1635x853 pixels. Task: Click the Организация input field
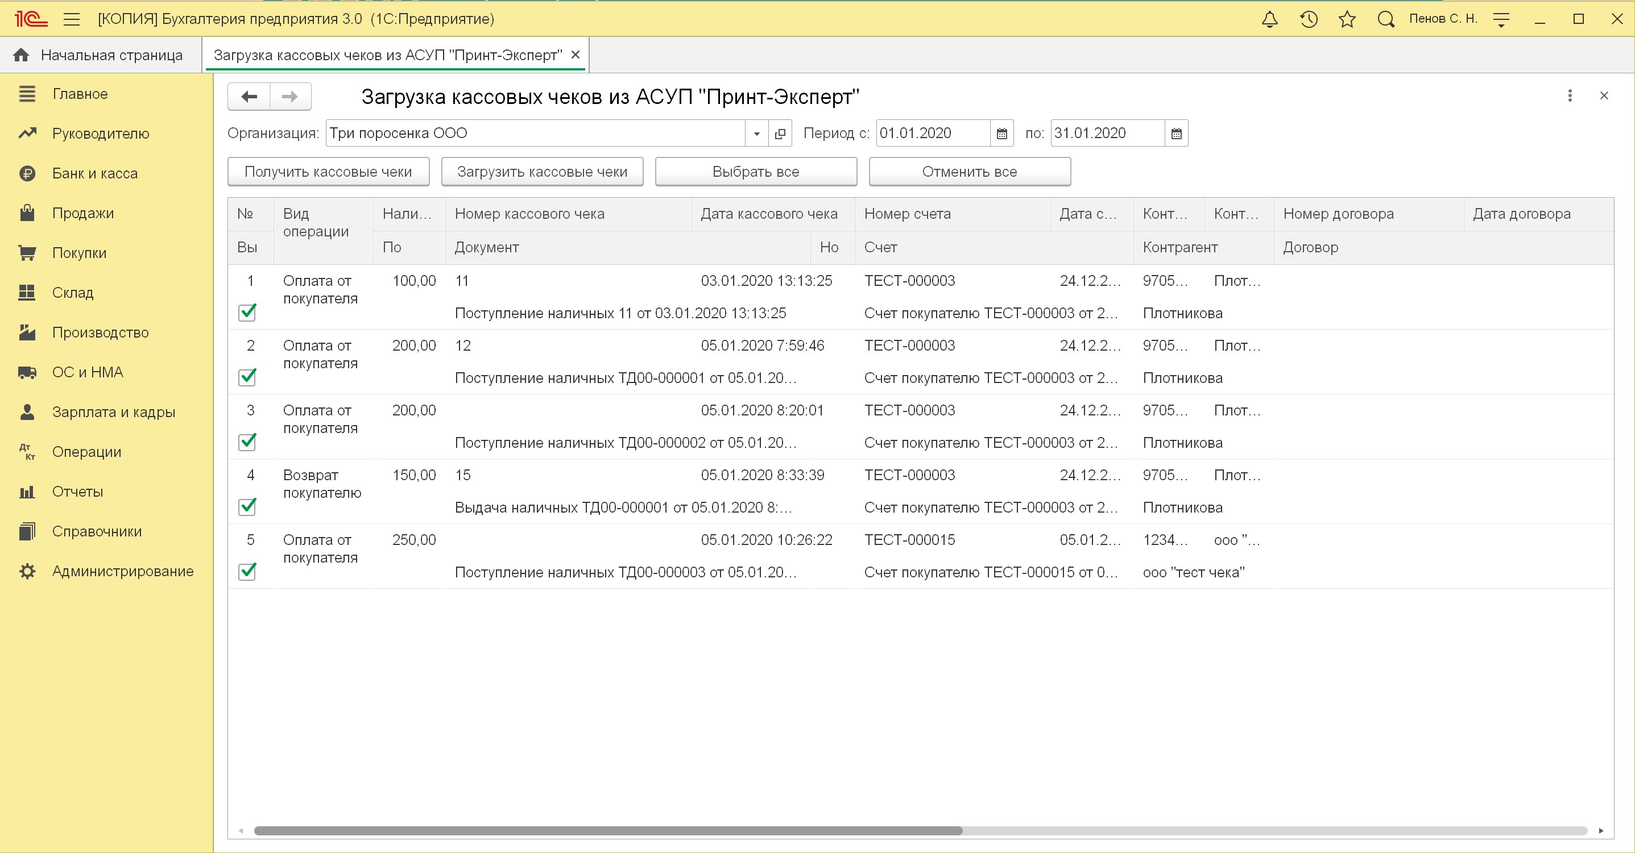(x=536, y=133)
